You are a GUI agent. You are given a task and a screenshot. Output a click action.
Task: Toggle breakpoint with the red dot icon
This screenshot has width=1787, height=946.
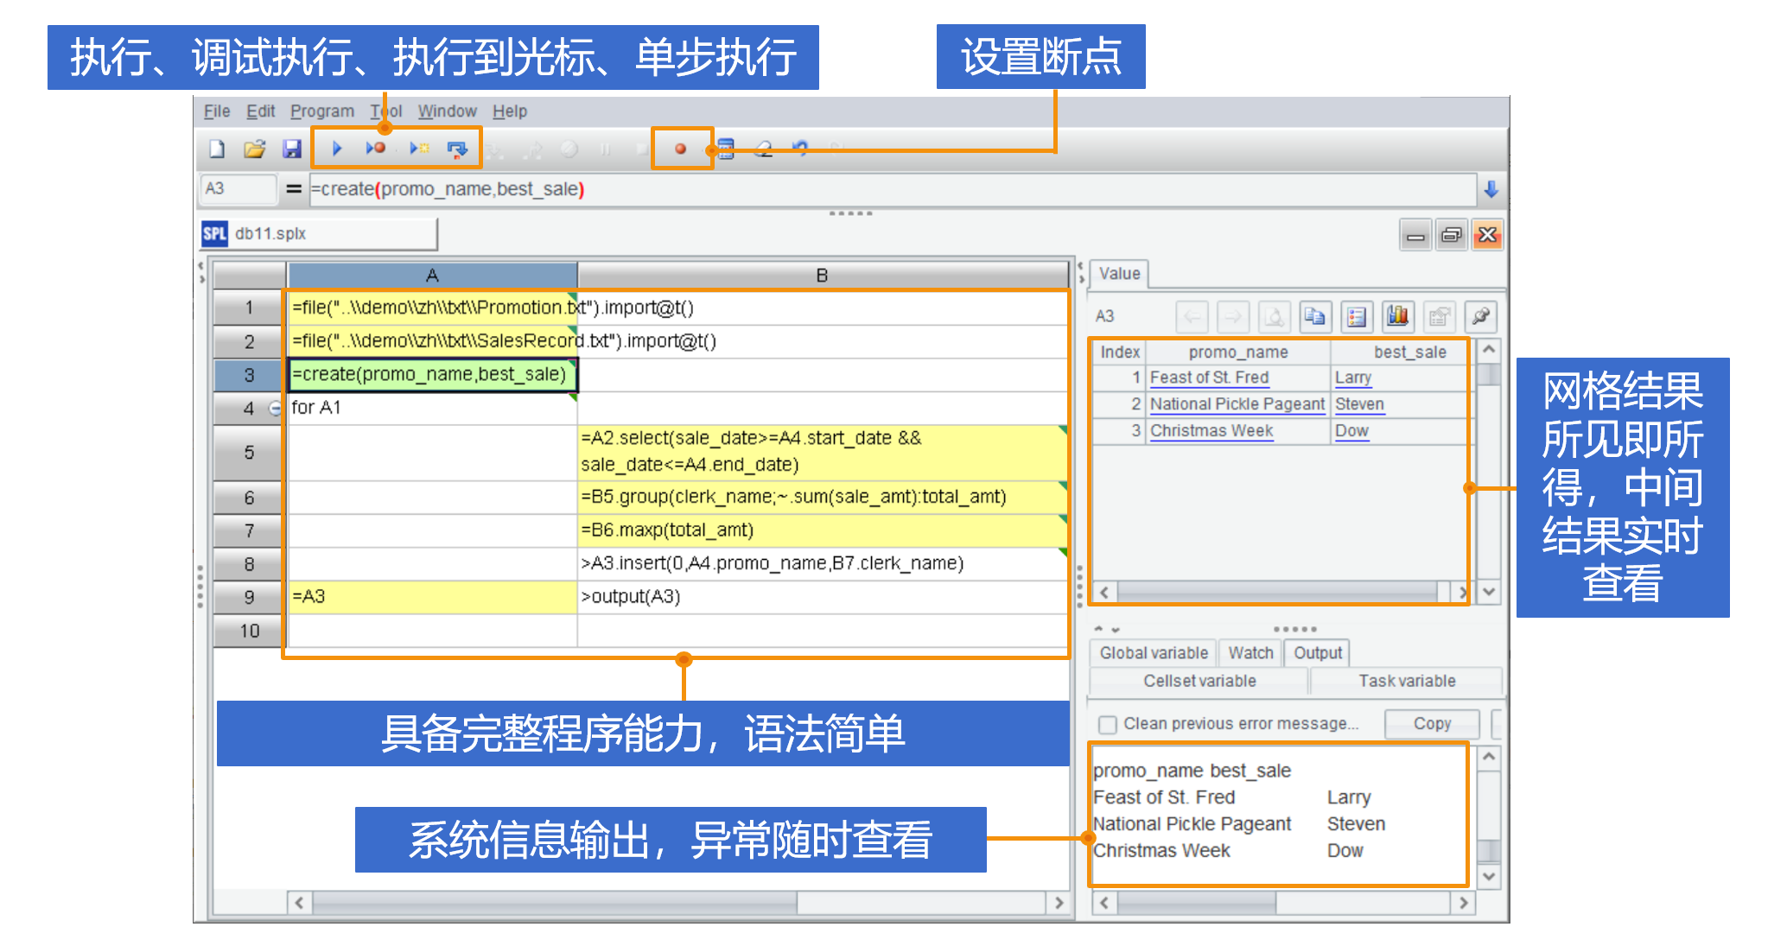tap(681, 149)
